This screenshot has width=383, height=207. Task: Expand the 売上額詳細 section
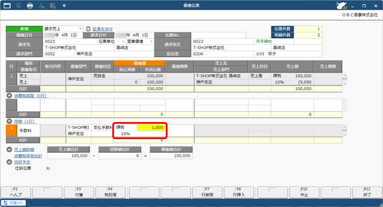click(x=9, y=149)
